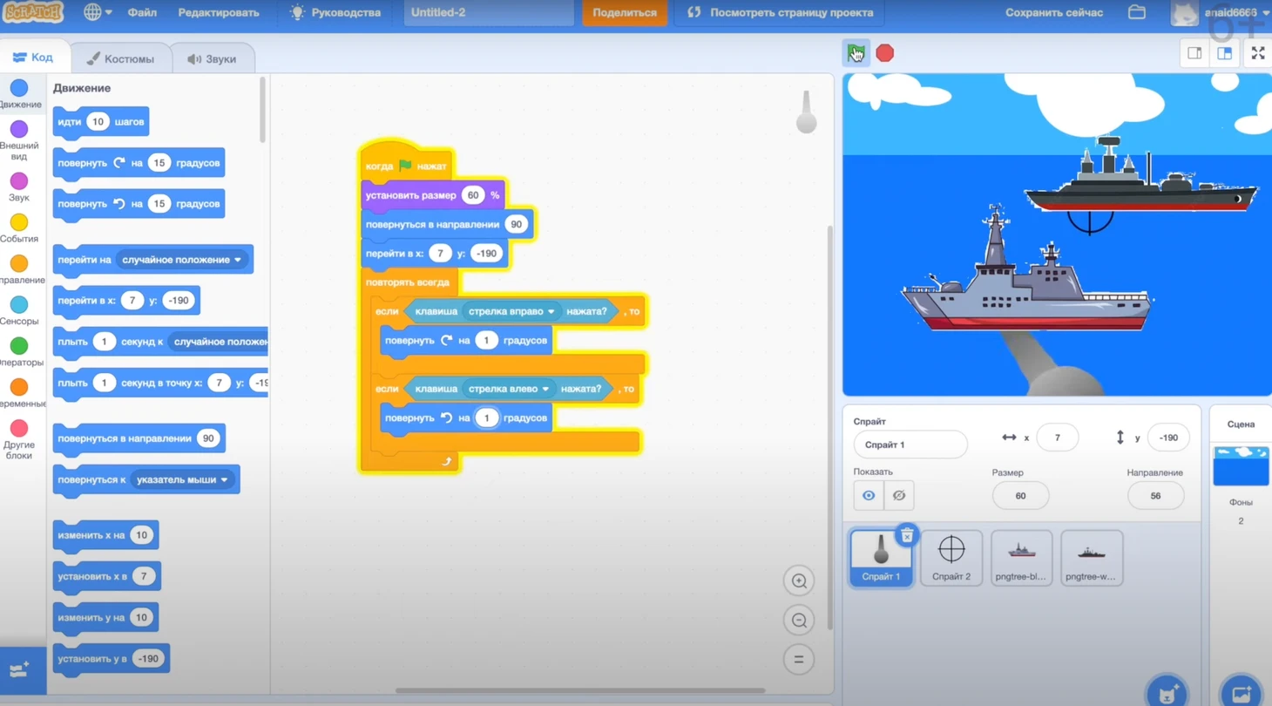Click the установить y в -190 block

coord(111,659)
